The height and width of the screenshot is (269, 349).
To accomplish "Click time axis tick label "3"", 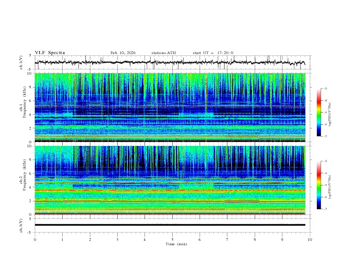I will [x=117, y=240].
